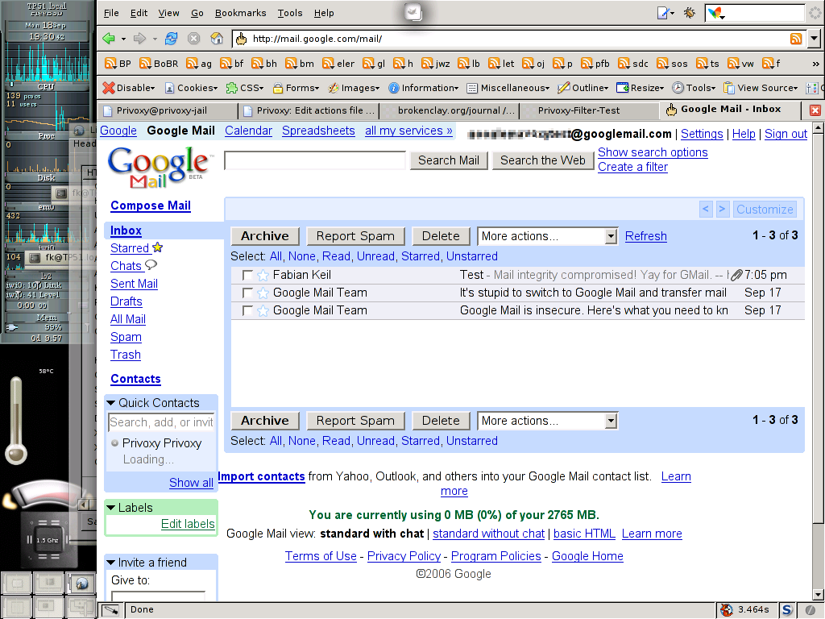Viewport: 825px width, 619px height.
Task: Switch to the Privoxy-Filter-Test tab
Action: pos(589,110)
